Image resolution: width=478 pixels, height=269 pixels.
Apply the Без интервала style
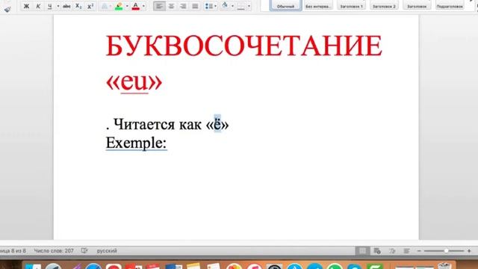(x=318, y=5)
